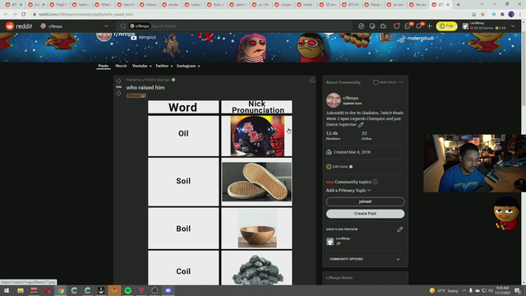Expand the Twitter menu dropdown

tap(164, 66)
